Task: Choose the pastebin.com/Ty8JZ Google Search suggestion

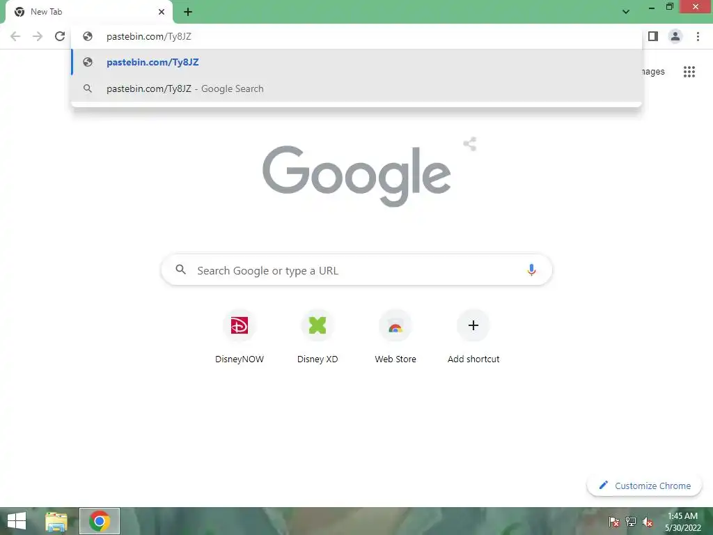Action: pos(356,88)
